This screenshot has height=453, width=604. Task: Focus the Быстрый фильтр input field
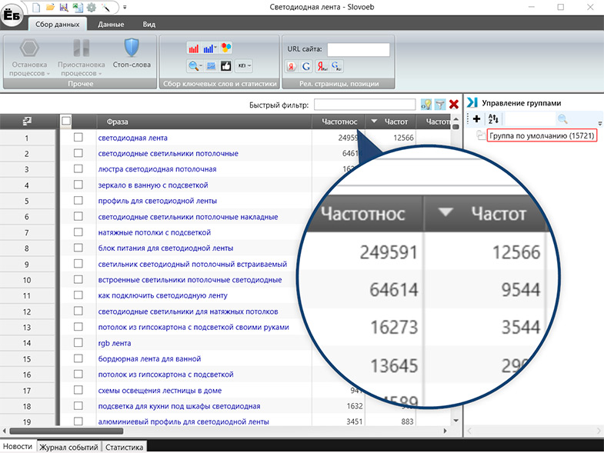[x=365, y=105]
